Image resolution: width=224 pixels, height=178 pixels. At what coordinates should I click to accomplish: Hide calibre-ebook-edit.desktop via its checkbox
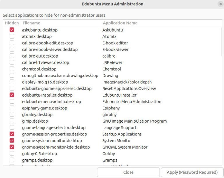(x=12, y=43)
